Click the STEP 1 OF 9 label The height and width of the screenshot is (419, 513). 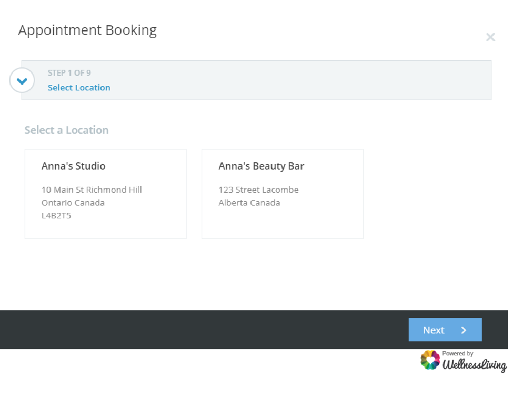pos(69,73)
